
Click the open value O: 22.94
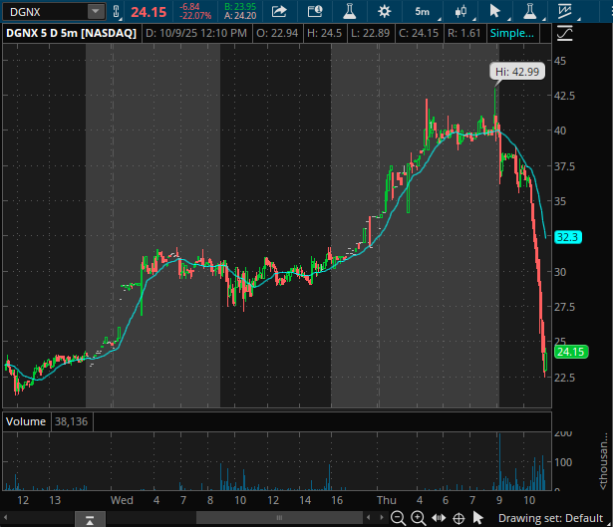(277, 33)
